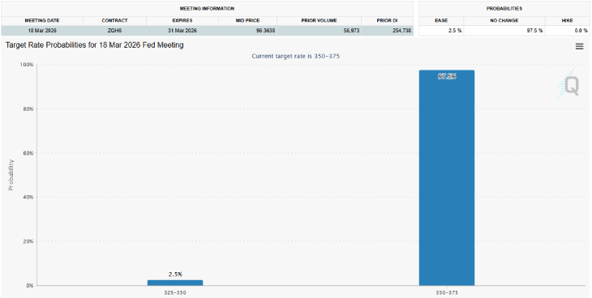Select the ZQH6 contract cell
The height and width of the screenshot is (298, 592).
[x=114, y=31]
